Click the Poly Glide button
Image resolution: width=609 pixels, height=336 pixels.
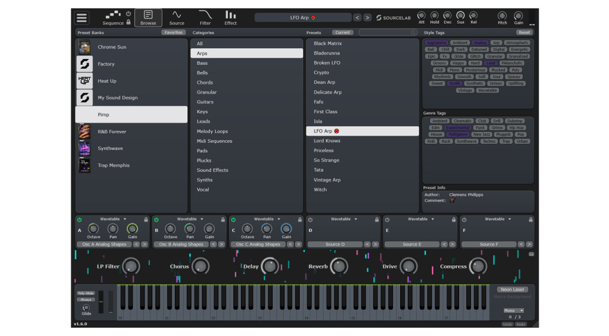pos(86,293)
